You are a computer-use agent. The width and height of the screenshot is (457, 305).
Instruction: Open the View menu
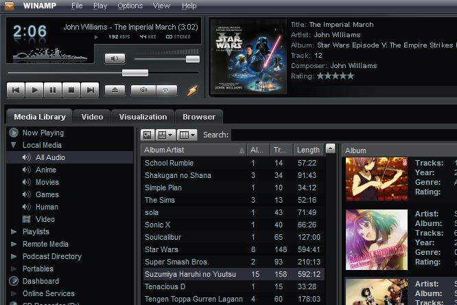(161, 5)
